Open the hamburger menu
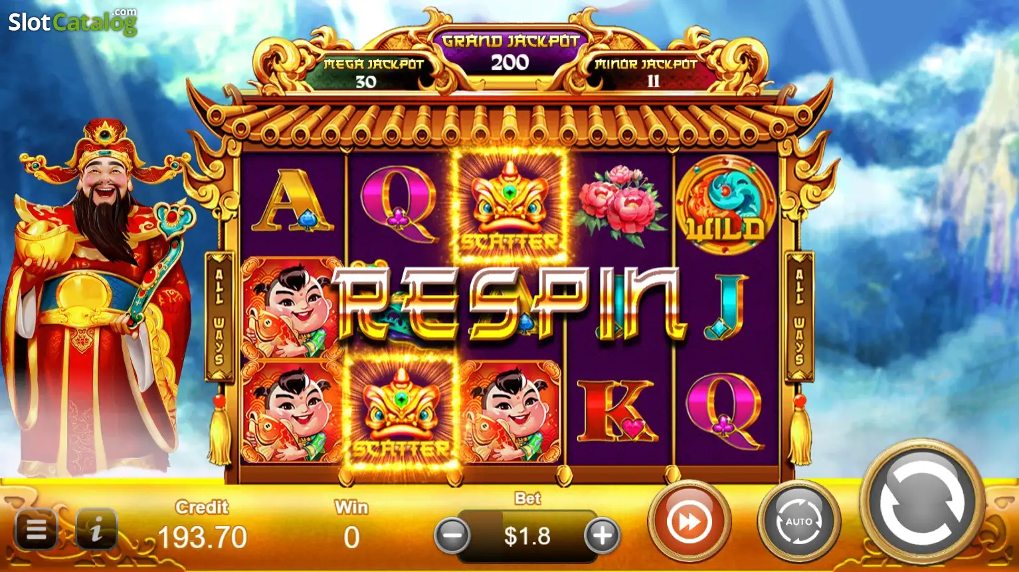The height and width of the screenshot is (572, 1019). click(x=37, y=529)
